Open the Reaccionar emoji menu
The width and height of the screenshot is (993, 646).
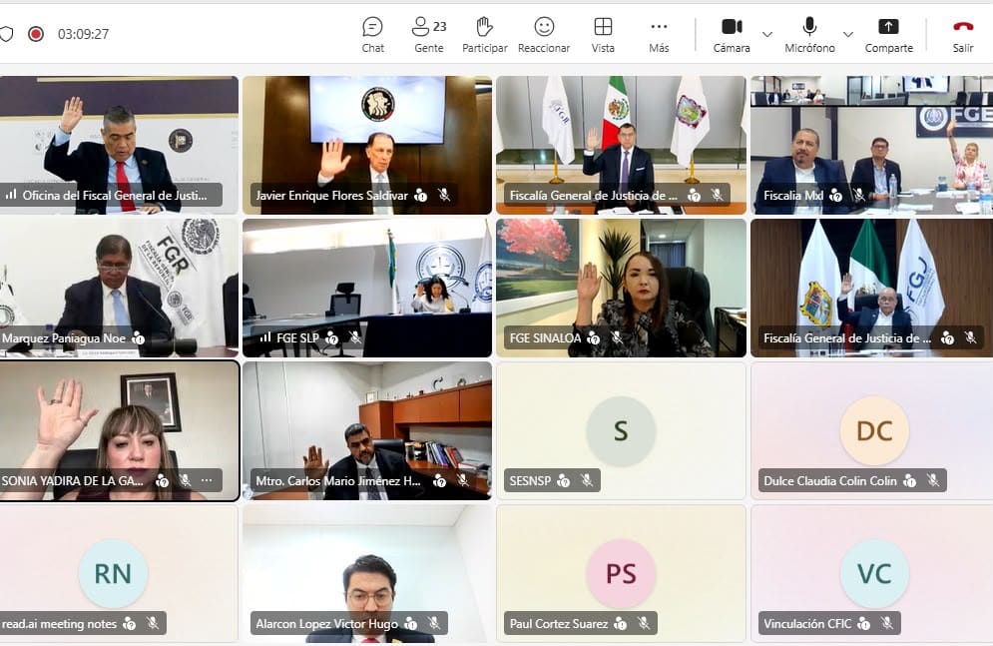[544, 35]
